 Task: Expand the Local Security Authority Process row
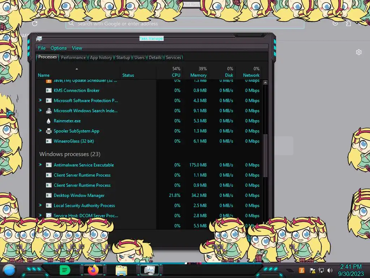tap(40, 206)
